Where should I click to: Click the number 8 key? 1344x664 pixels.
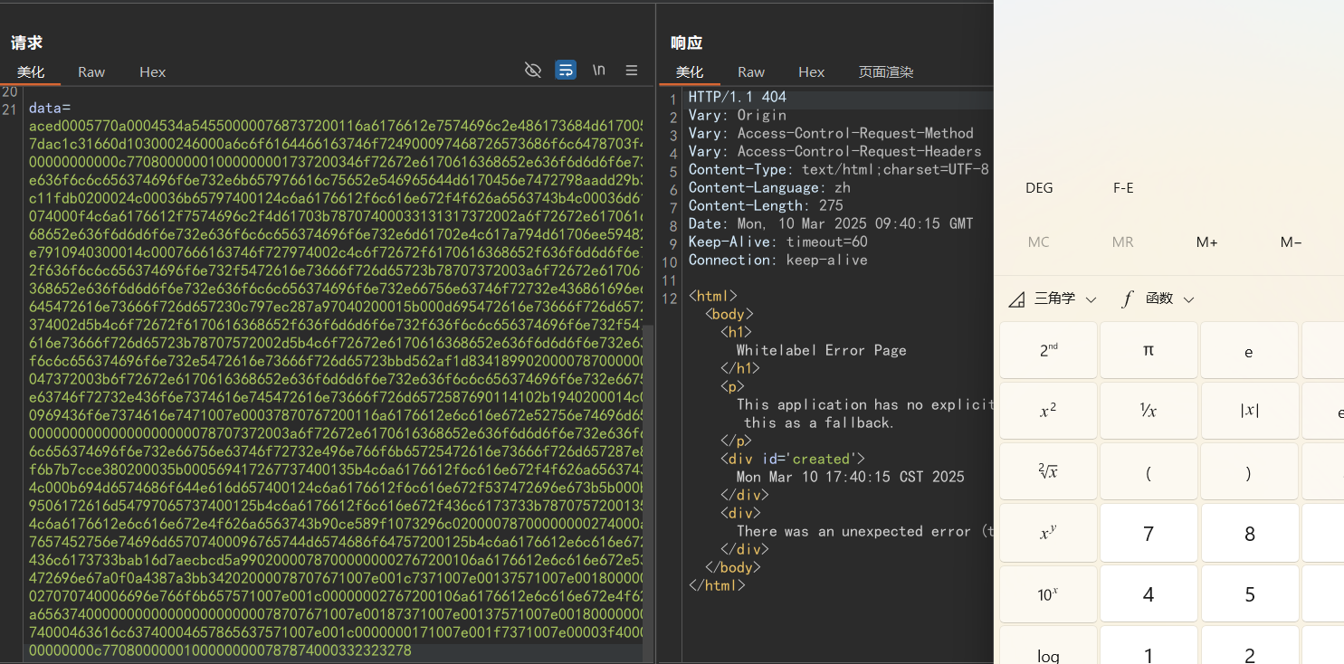(x=1249, y=532)
